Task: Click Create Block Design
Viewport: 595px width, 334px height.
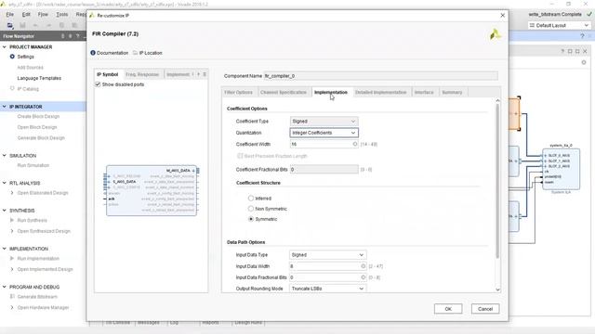Action: click(38, 116)
